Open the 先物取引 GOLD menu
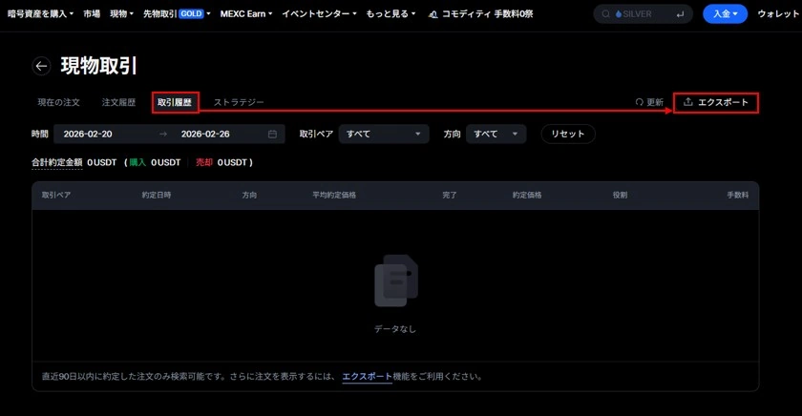 pyautogui.click(x=177, y=13)
